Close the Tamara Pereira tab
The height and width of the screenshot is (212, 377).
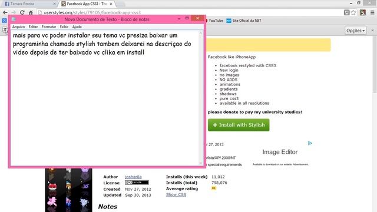tap(54, 4)
